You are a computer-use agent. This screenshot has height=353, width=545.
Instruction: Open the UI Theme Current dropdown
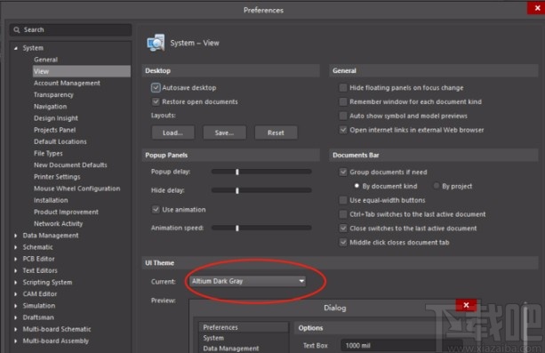click(247, 281)
